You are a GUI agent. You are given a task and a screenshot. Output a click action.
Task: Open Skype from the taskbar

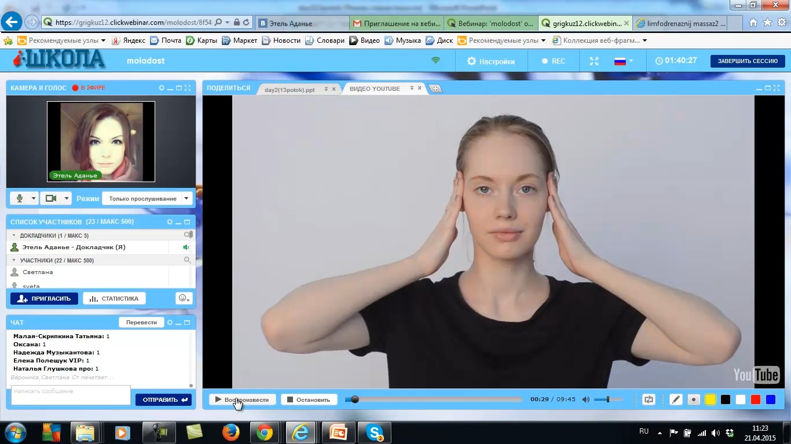pyautogui.click(x=375, y=432)
